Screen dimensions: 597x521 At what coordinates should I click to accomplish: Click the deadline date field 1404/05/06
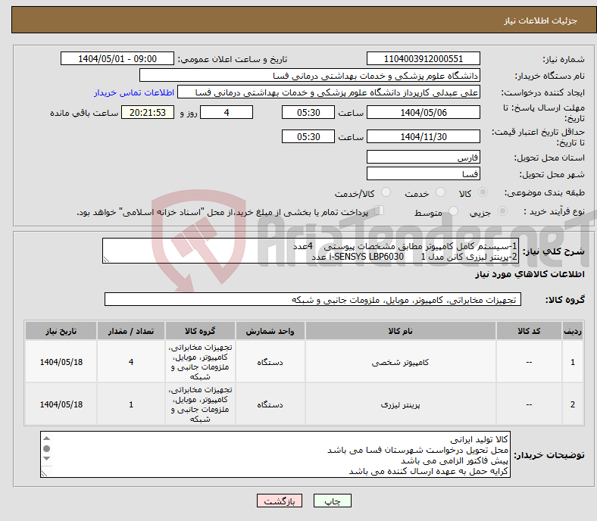(x=423, y=112)
